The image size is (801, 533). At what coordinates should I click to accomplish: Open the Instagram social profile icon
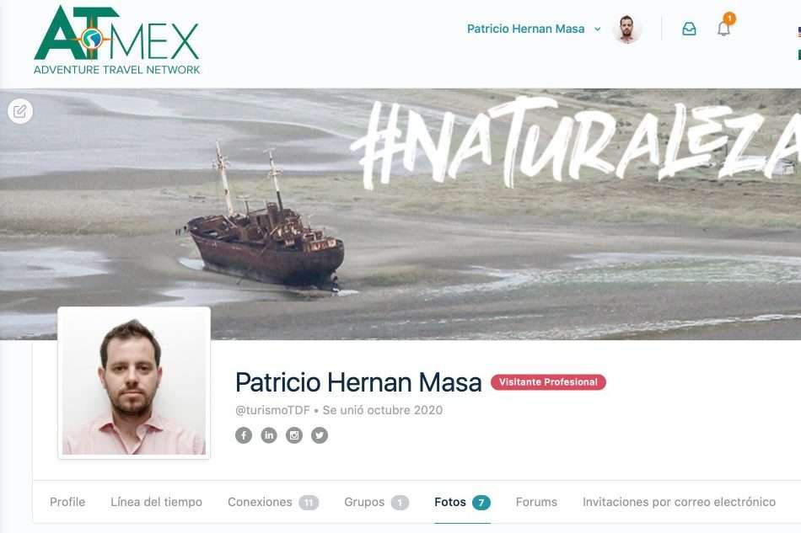pyautogui.click(x=294, y=435)
